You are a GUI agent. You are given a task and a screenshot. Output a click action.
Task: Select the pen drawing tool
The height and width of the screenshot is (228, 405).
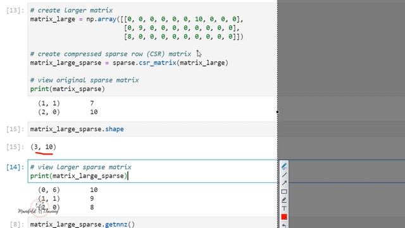pyautogui.click(x=284, y=167)
